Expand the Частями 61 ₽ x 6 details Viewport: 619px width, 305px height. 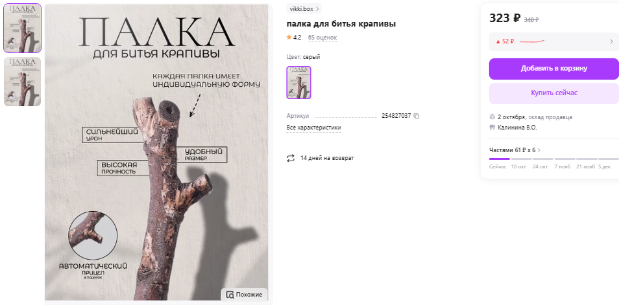(x=515, y=150)
